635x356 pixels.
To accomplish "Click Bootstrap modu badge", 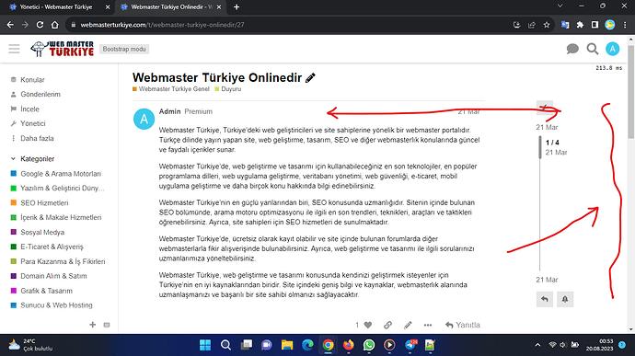I will click(x=124, y=49).
